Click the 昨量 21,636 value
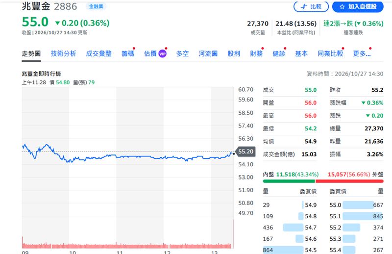 [x=374, y=141]
